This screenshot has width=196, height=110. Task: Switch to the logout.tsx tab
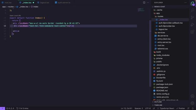click(x=44, y=2)
